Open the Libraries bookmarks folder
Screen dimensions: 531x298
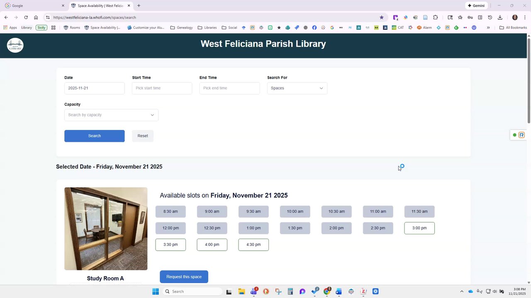(x=207, y=28)
